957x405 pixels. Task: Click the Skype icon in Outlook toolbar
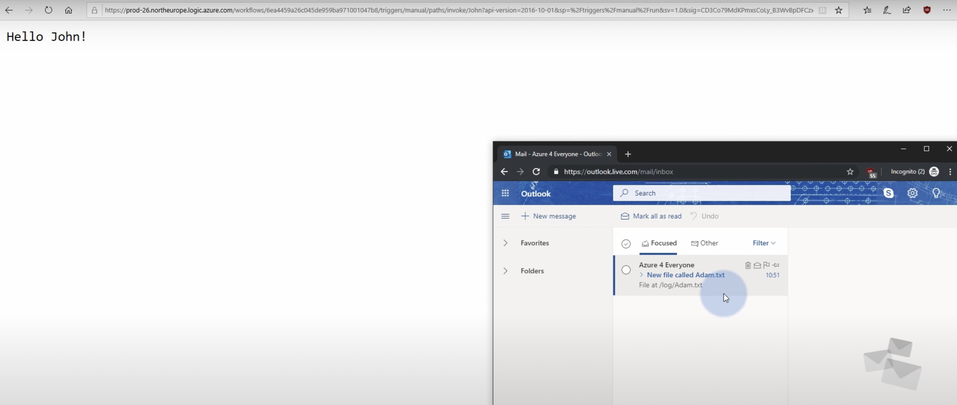point(889,193)
